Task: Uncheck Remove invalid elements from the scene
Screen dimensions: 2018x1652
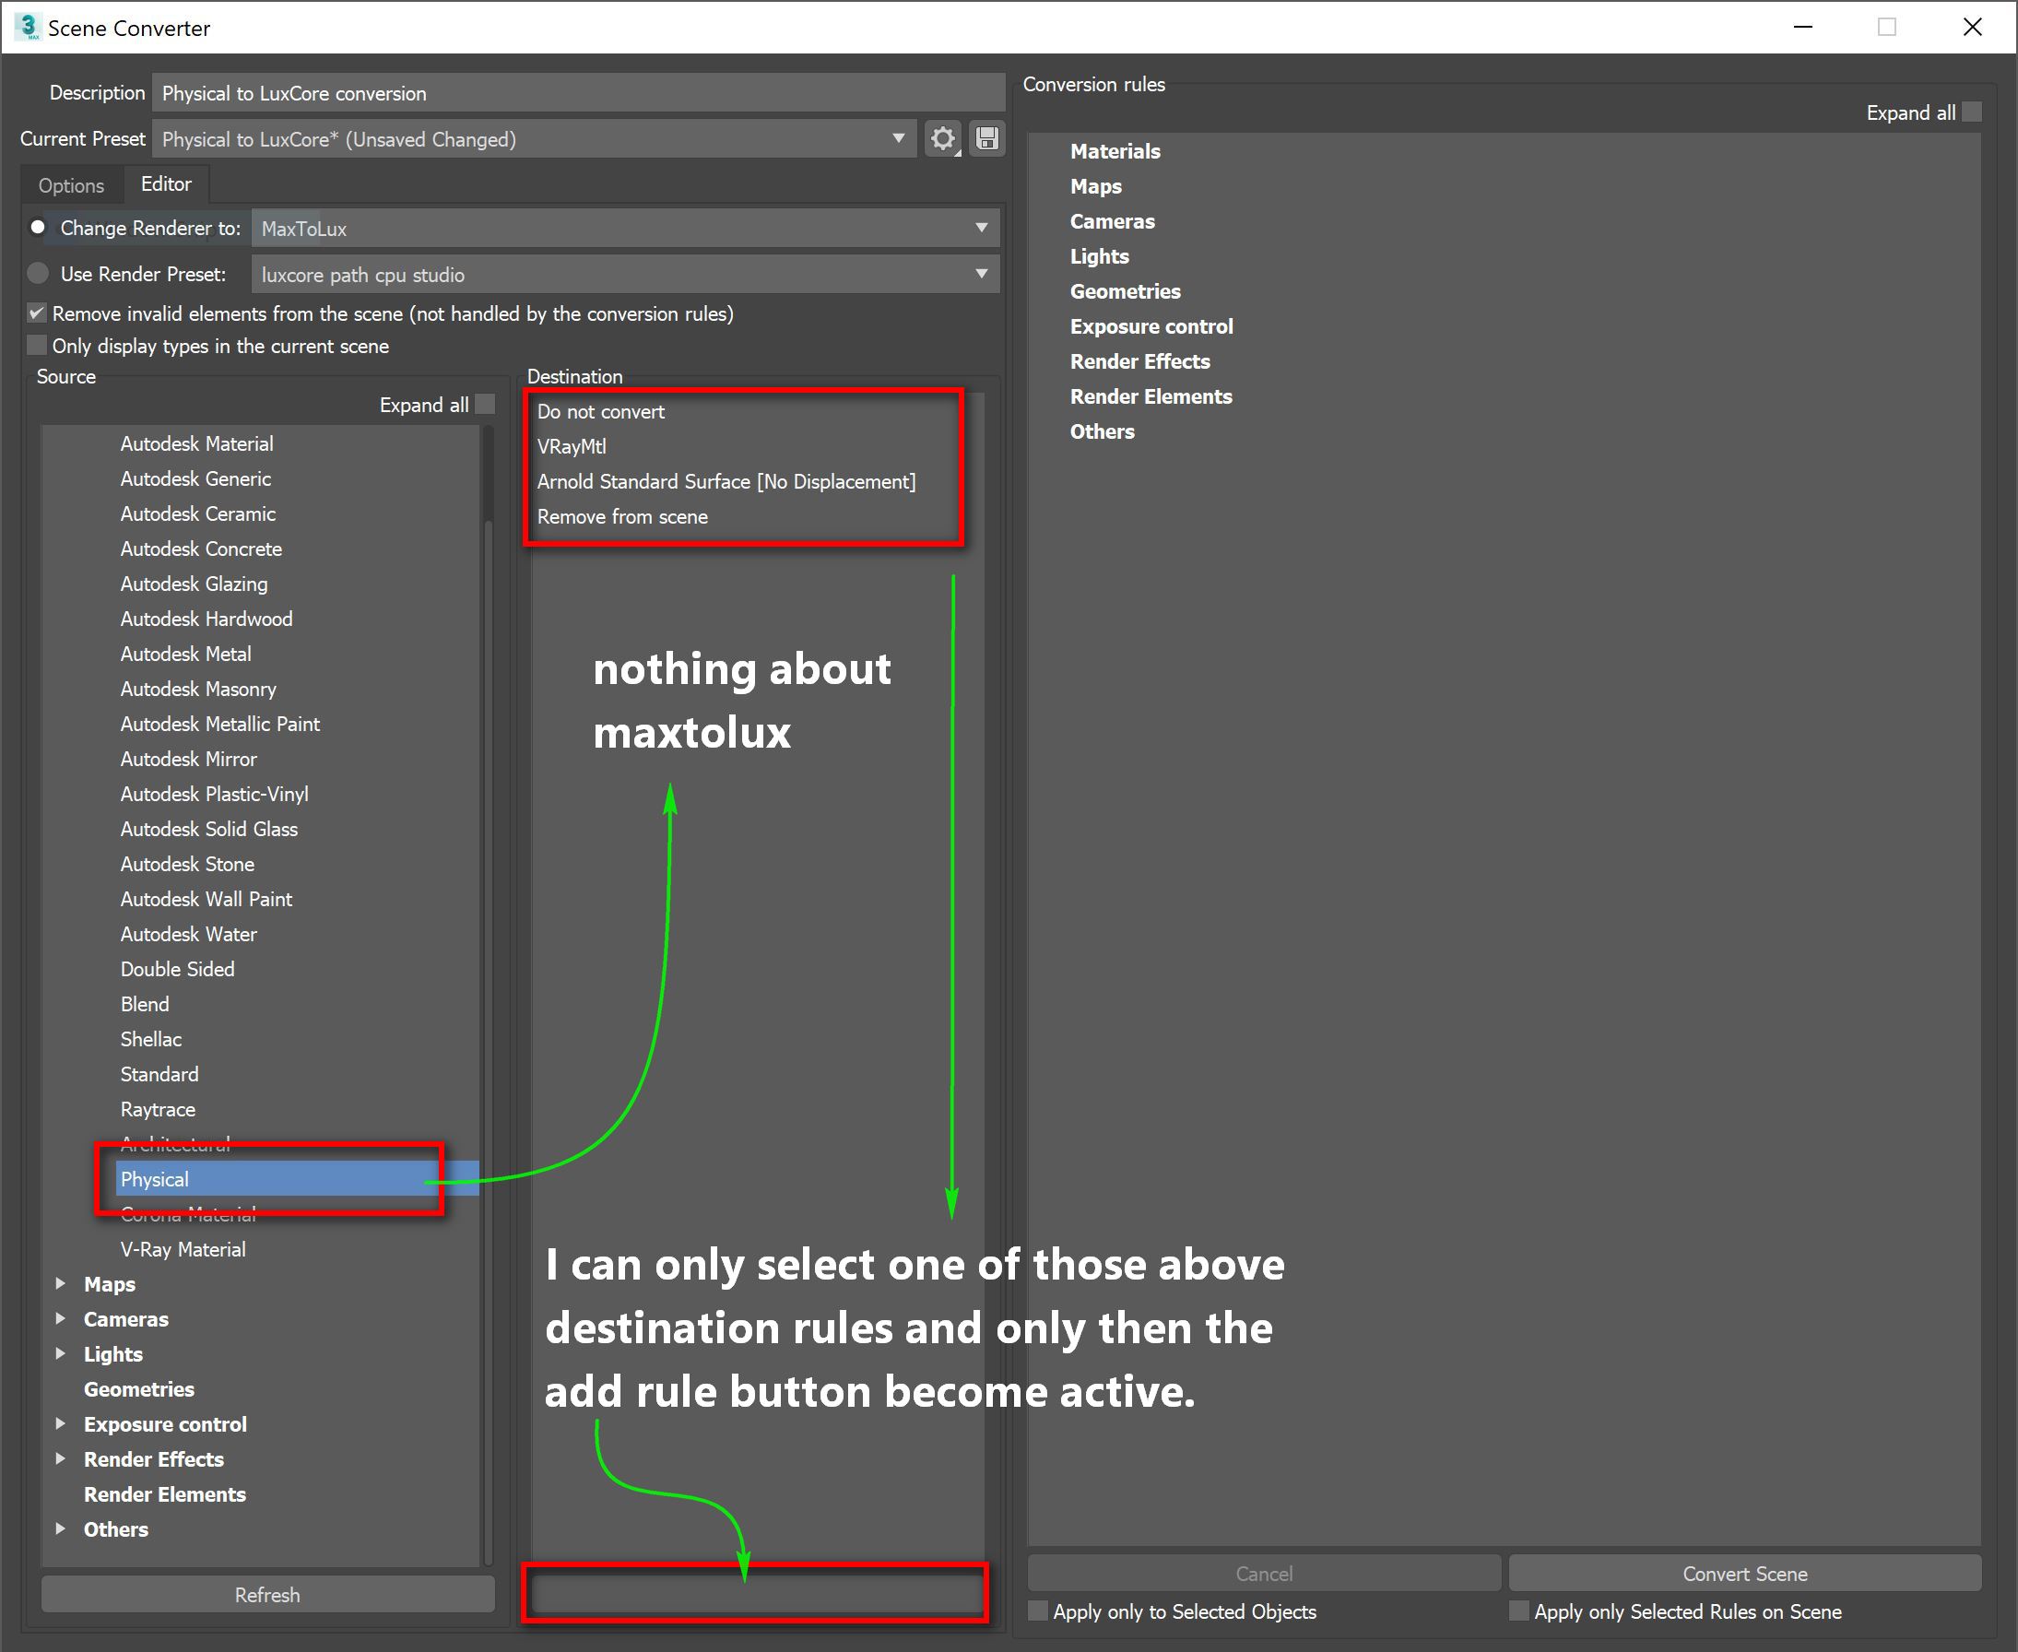Action: 37,313
